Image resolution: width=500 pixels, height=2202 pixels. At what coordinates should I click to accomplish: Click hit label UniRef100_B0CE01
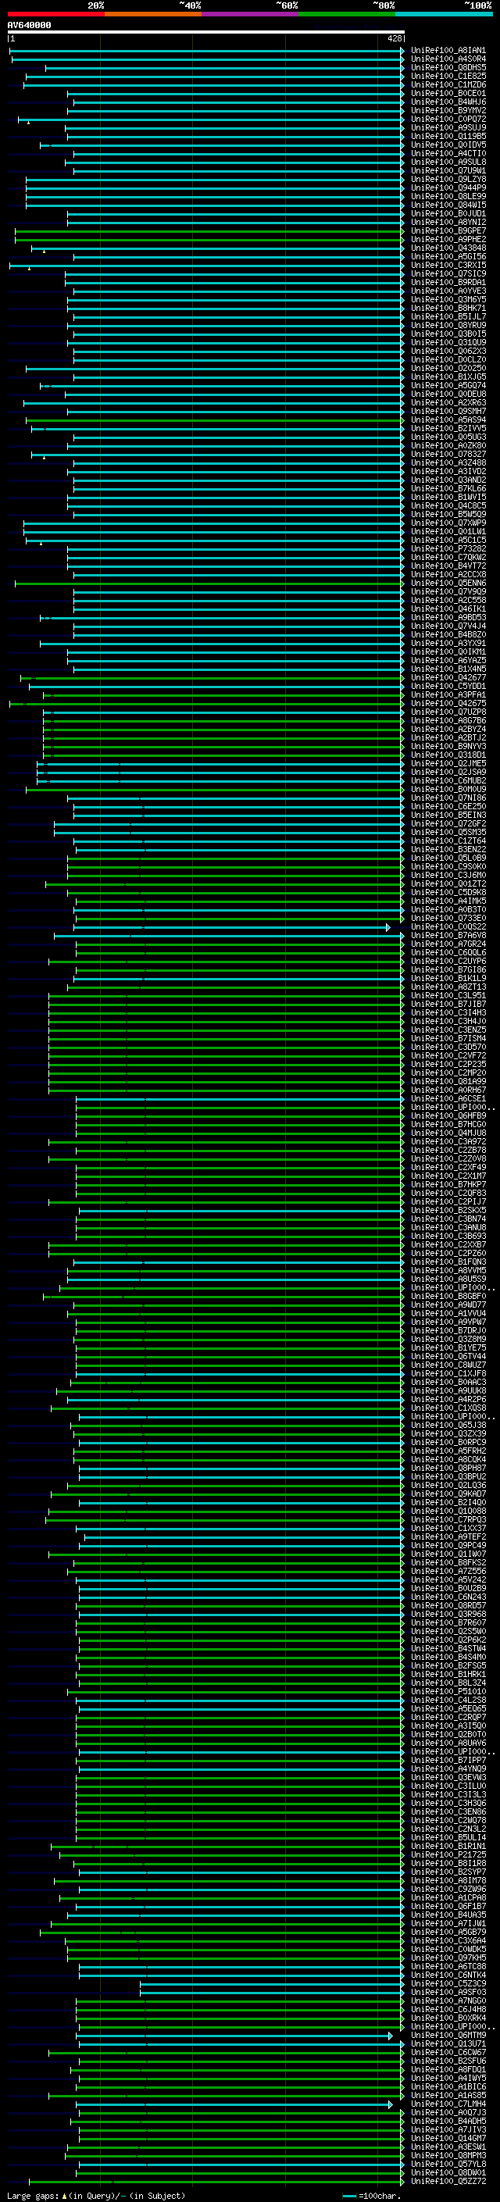point(448,93)
